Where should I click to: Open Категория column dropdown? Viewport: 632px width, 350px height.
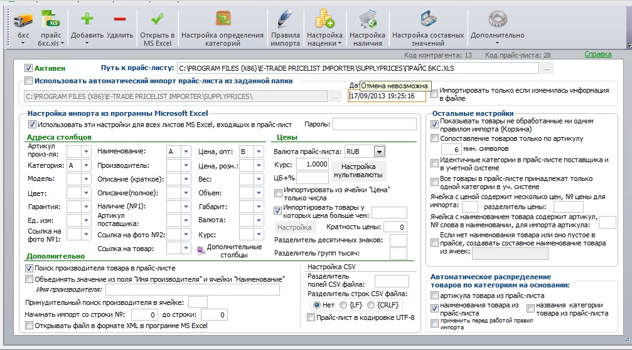pos(86,165)
